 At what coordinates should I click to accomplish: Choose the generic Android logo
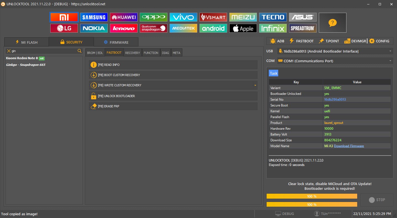tap(213, 28)
